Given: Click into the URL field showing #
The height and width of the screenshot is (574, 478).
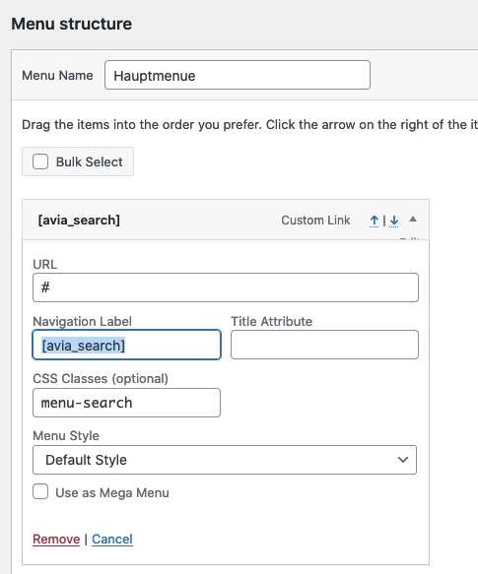Looking at the screenshot, I should 226,287.
